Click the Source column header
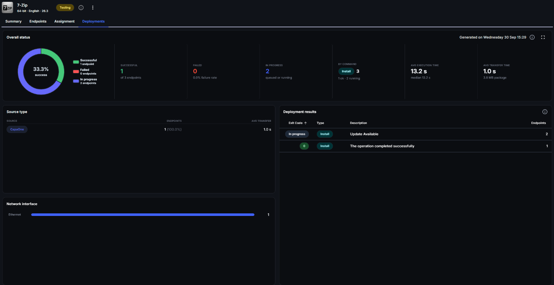The height and width of the screenshot is (285, 554). (x=12, y=121)
